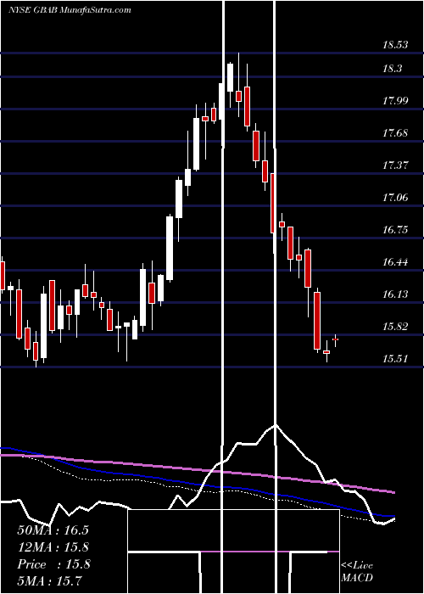Click the 17.68 price axis label
Viewport: 424px width, 594px height.
(395, 133)
